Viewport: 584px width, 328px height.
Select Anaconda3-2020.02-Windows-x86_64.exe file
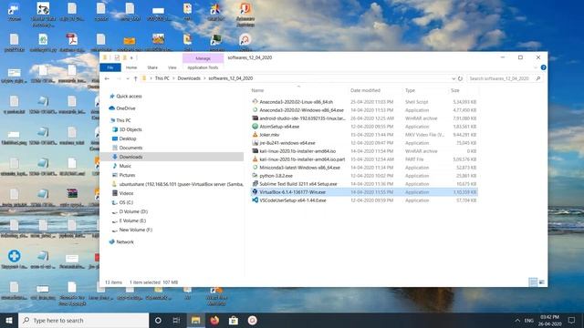[301, 110]
